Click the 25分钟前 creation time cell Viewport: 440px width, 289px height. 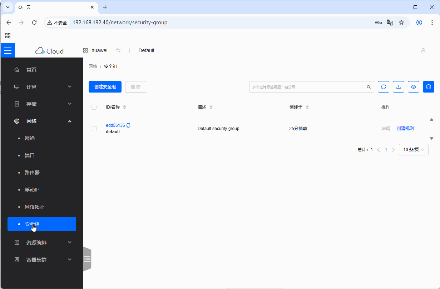pos(298,129)
